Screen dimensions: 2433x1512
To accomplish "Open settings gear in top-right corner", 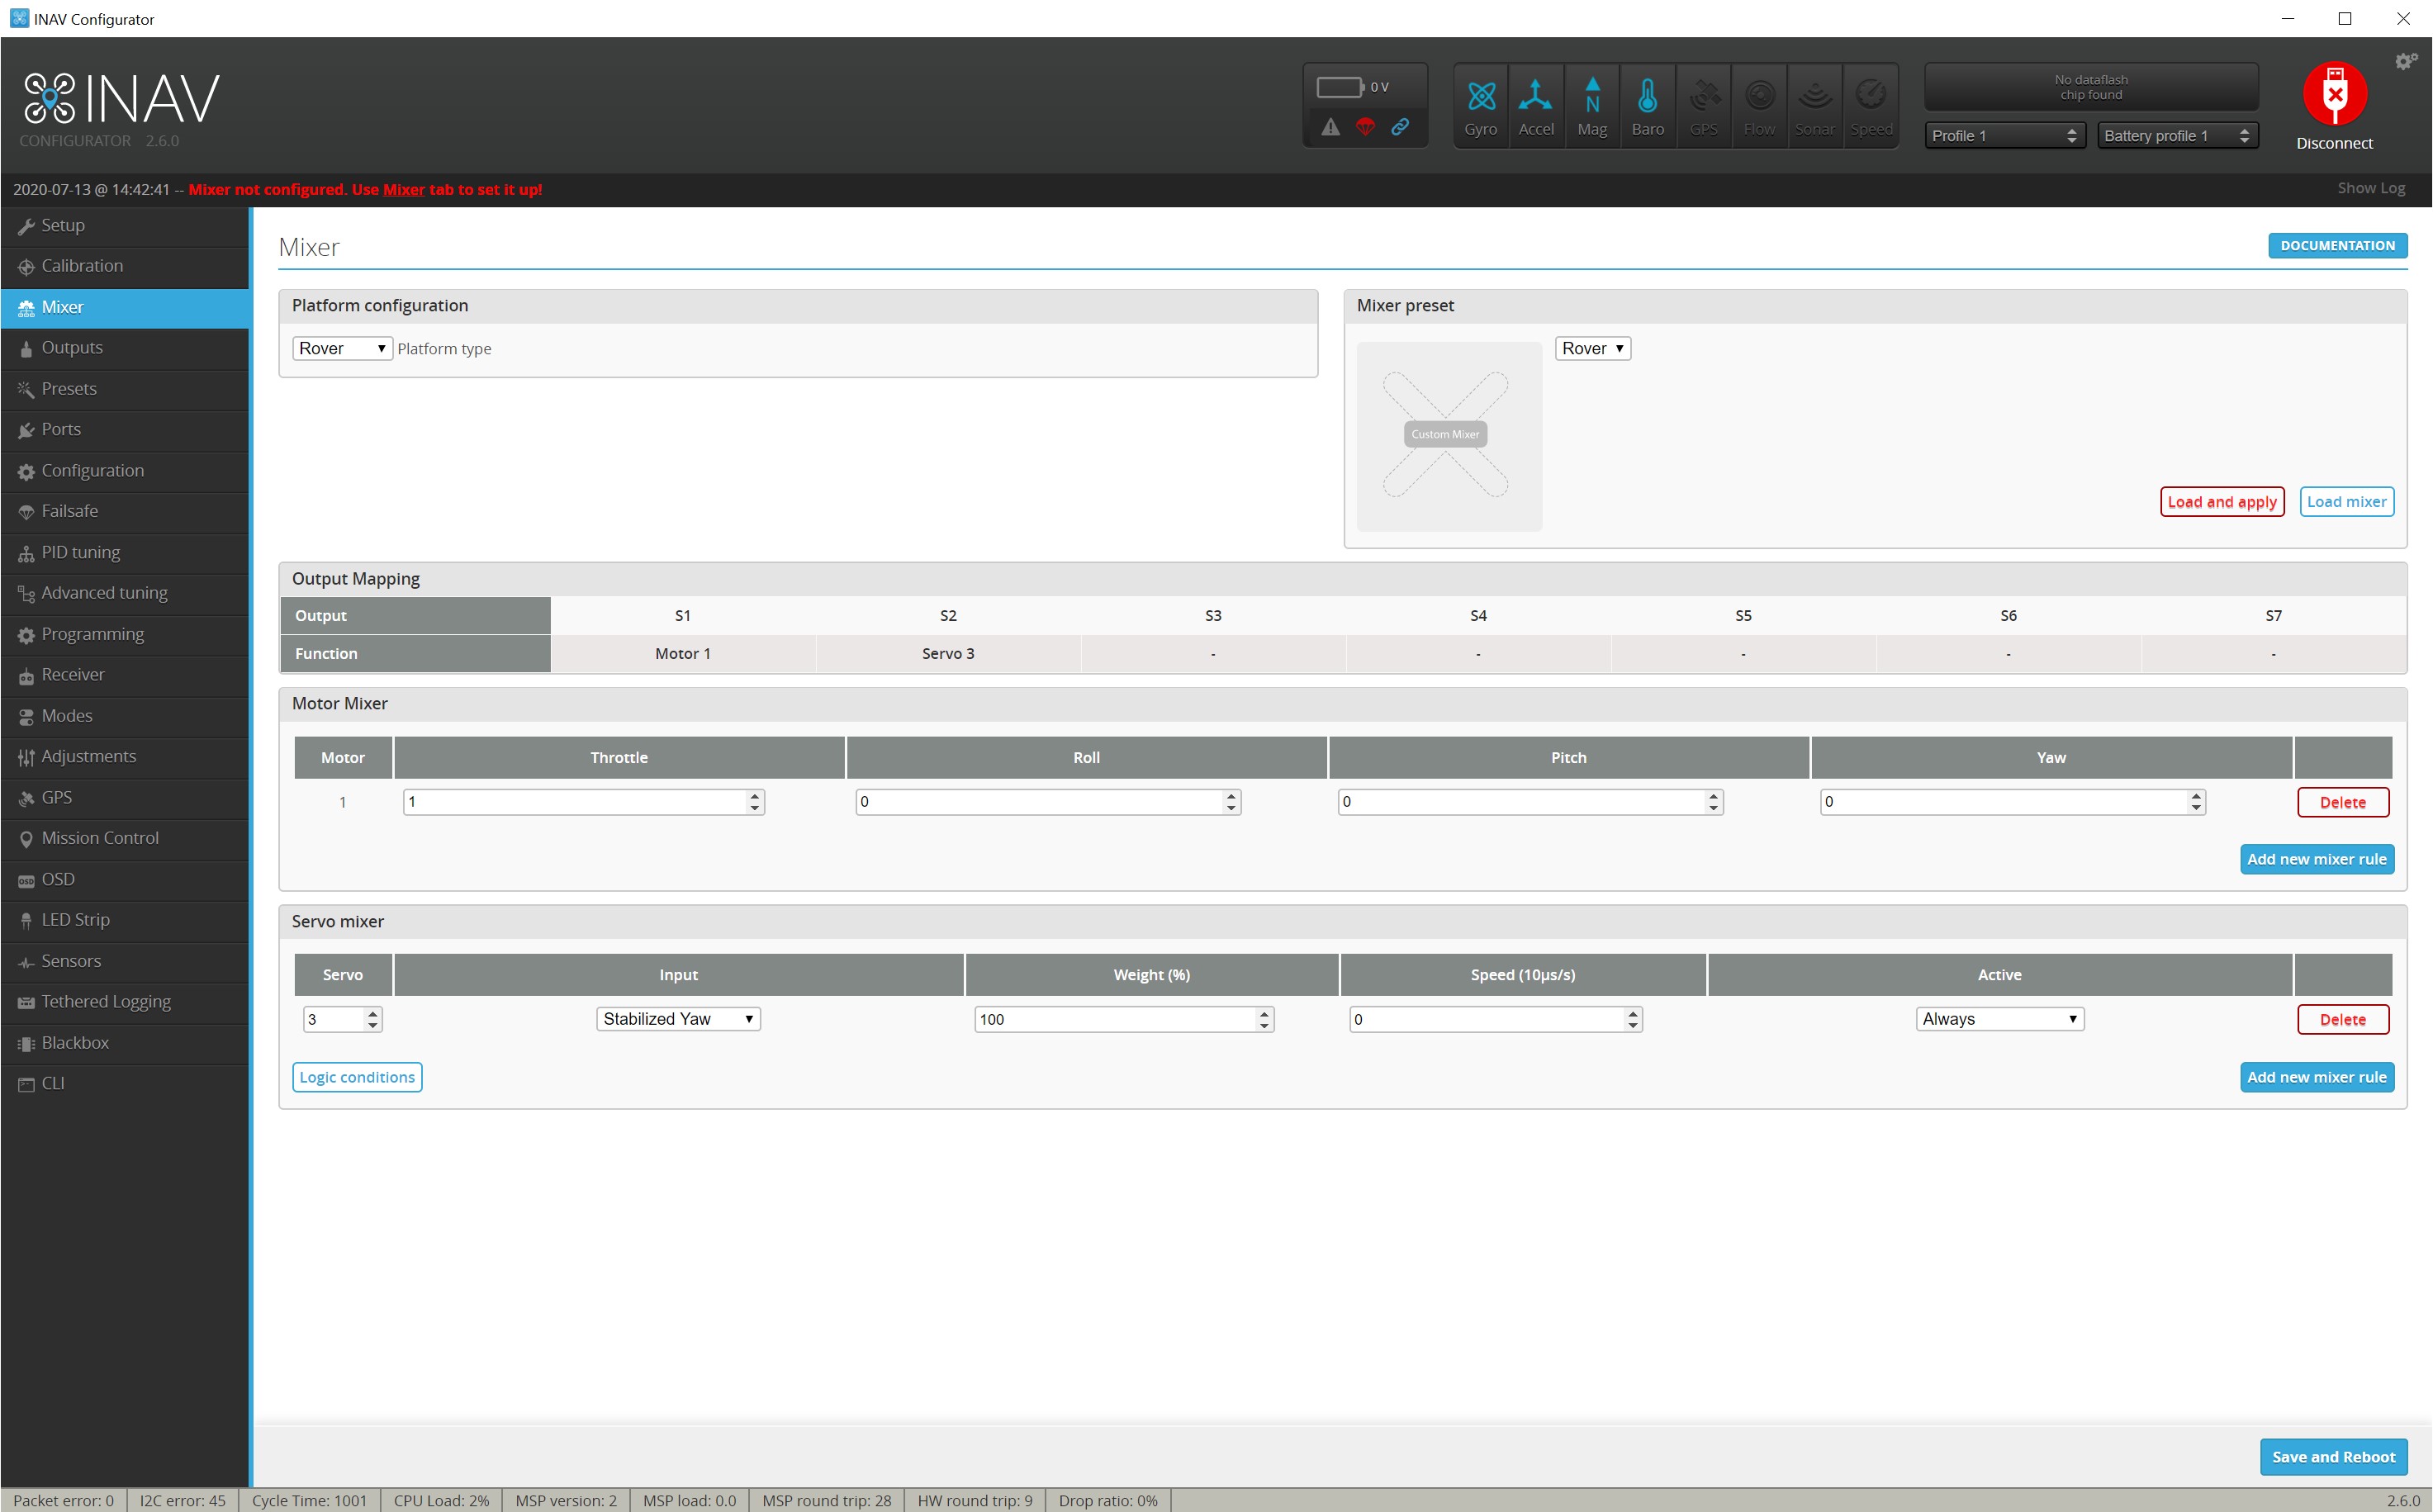I will [x=2404, y=62].
